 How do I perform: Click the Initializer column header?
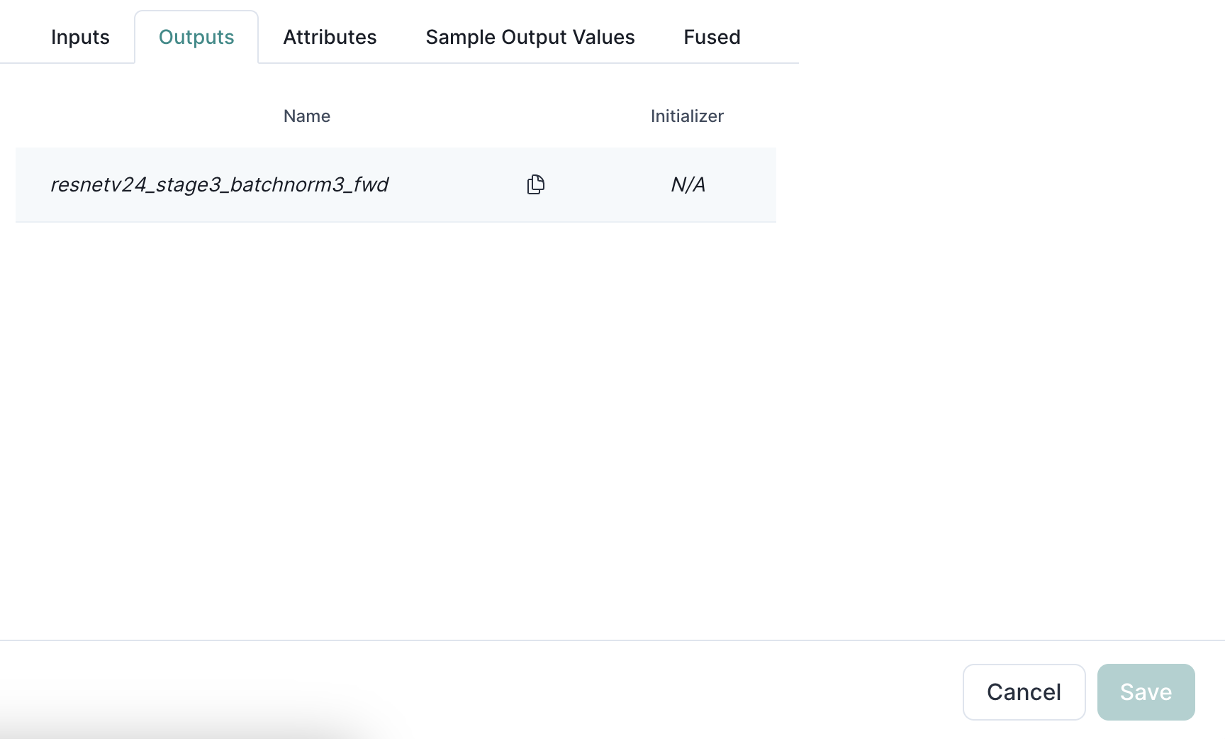pyautogui.click(x=687, y=116)
